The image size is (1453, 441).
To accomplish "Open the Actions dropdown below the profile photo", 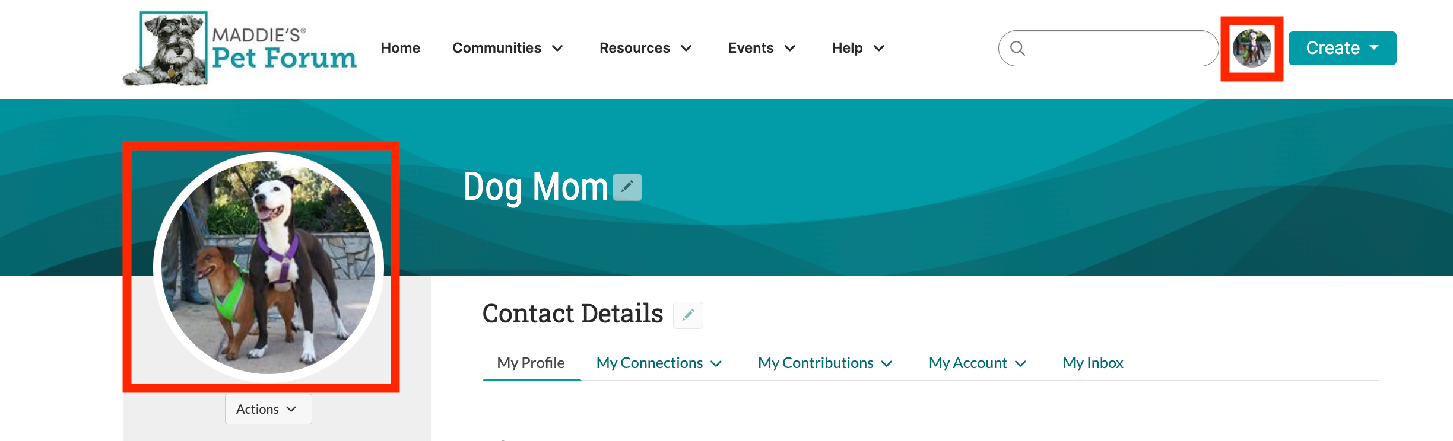I will click(x=268, y=408).
